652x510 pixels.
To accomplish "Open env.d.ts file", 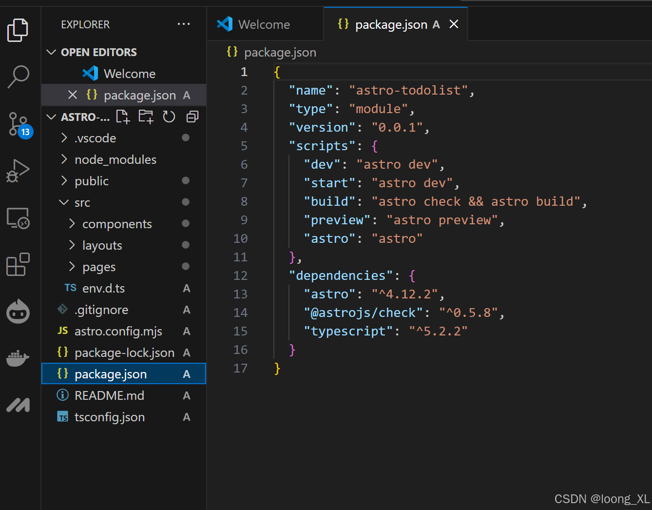I will [x=124, y=288].
